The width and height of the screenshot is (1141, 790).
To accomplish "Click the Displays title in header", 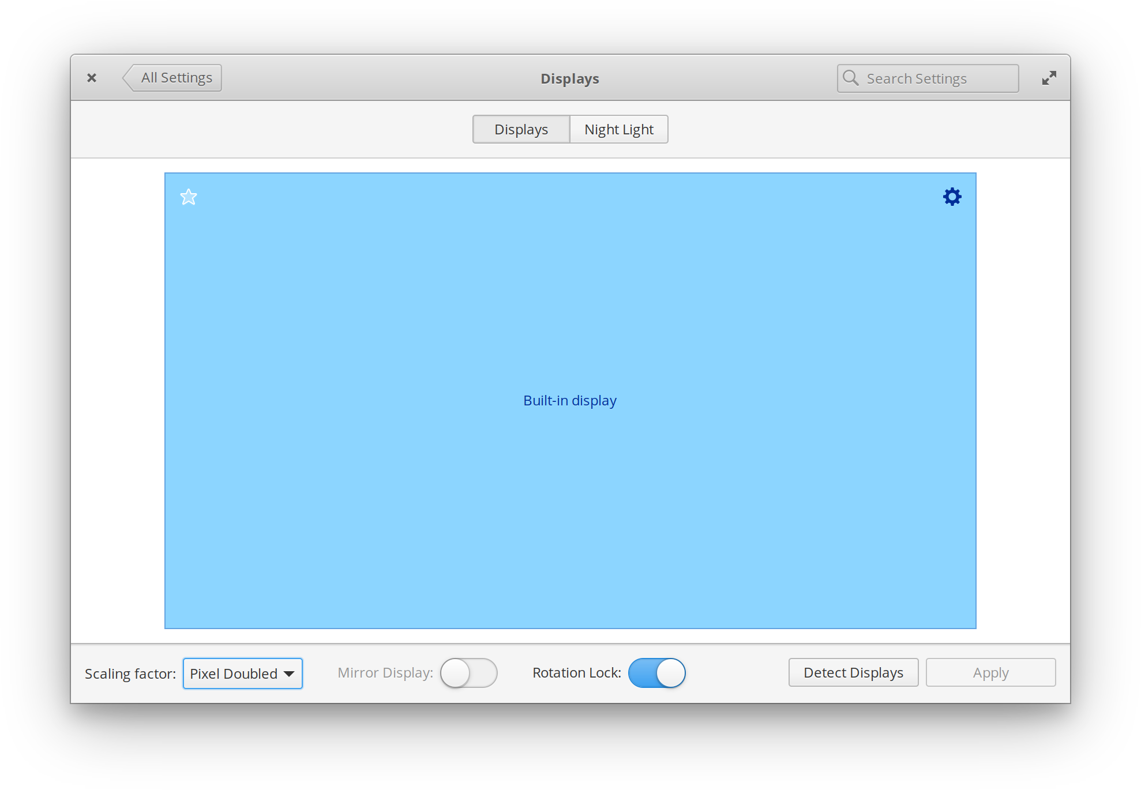I will tap(569, 78).
